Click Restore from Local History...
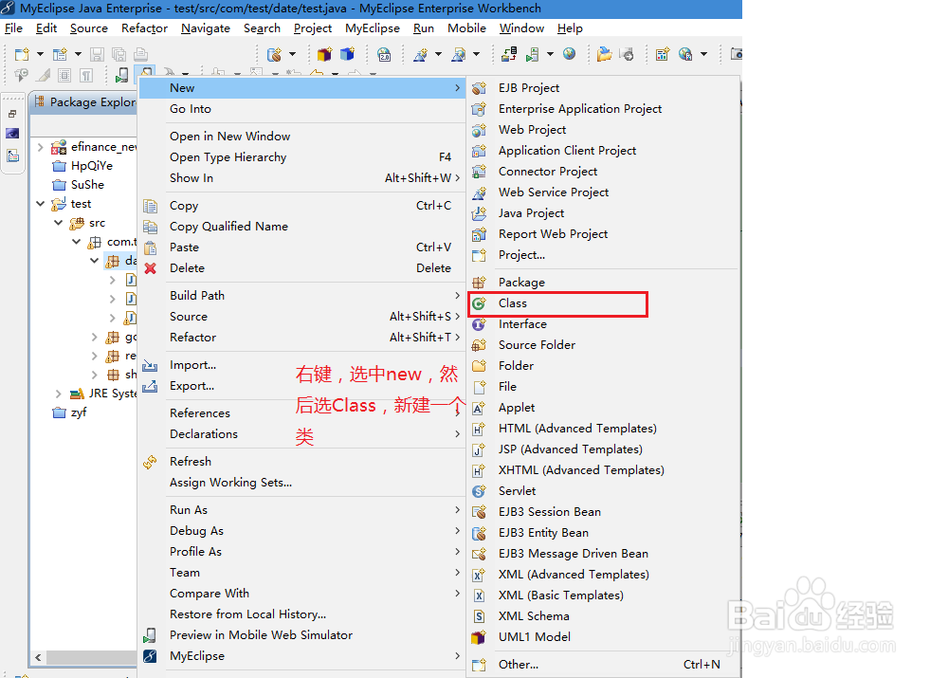The height and width of the screenshot is (678, 948). pos(302,614)
